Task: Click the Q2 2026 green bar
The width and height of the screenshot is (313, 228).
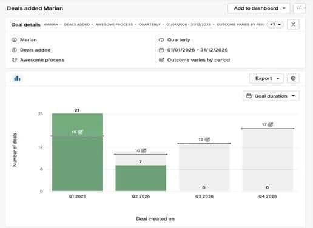Action: click(141, 178)
